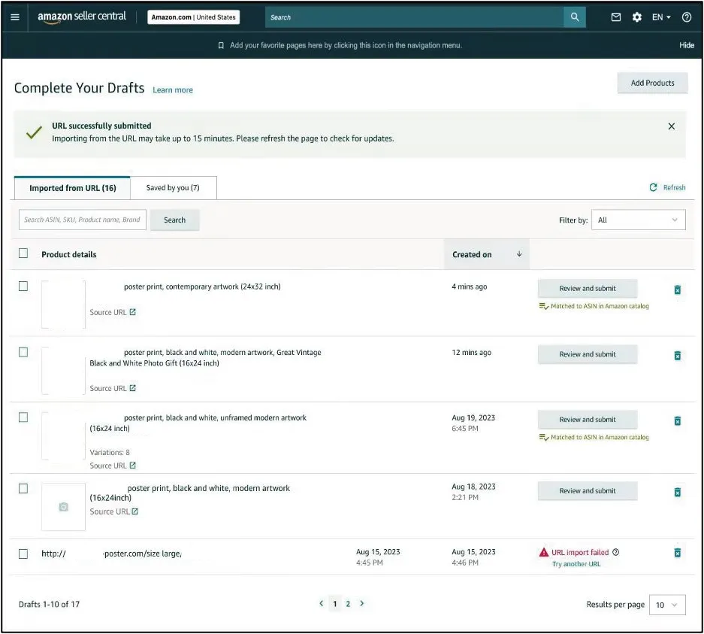
Task: Open the settings gear icon
Action: 637,17
